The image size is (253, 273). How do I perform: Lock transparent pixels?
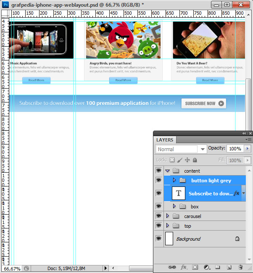[172, 160]
